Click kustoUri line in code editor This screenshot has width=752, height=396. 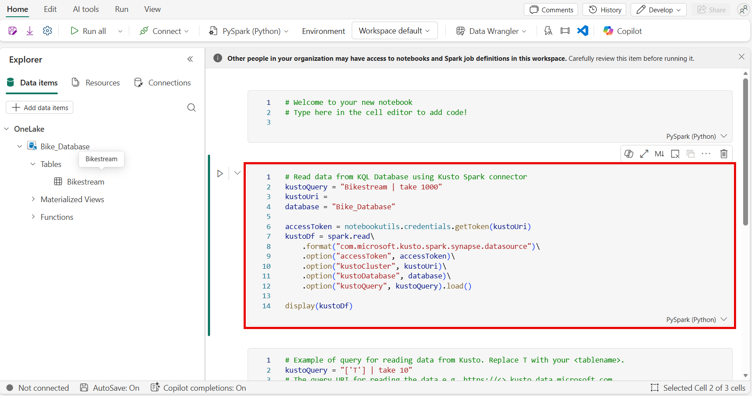pyautogui.click(x=306, y=196)
